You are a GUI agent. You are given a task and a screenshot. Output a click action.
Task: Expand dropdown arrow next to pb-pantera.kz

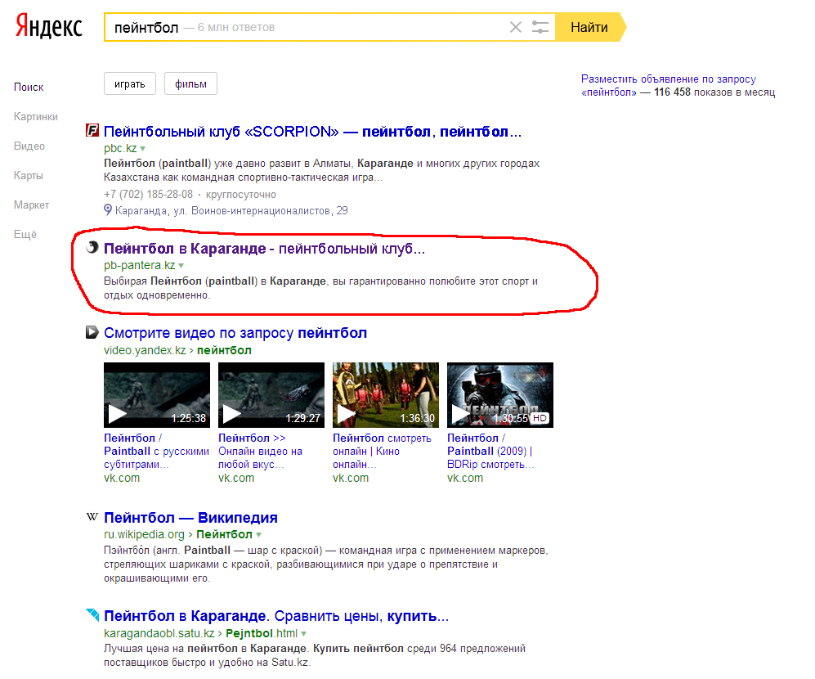pyautogui.click(x=181, y=265)
